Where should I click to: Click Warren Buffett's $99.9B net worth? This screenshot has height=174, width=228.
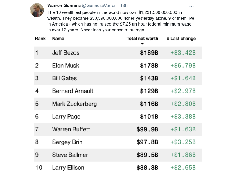(147, 129)
